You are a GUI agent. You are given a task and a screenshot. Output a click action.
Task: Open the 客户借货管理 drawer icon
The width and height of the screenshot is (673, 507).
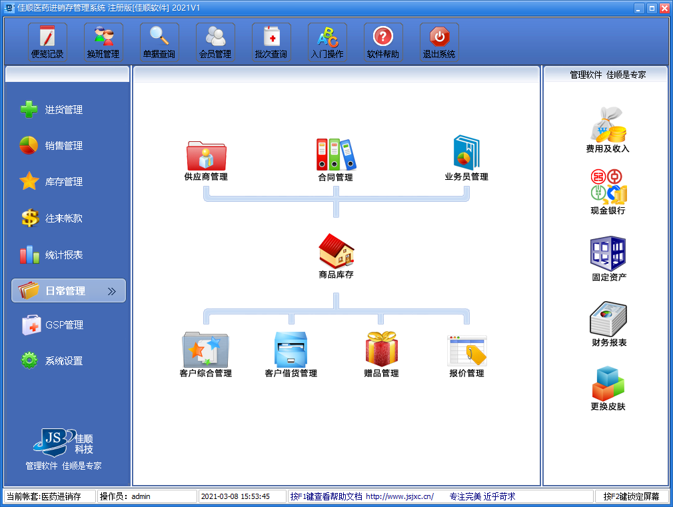pos(291,350)
